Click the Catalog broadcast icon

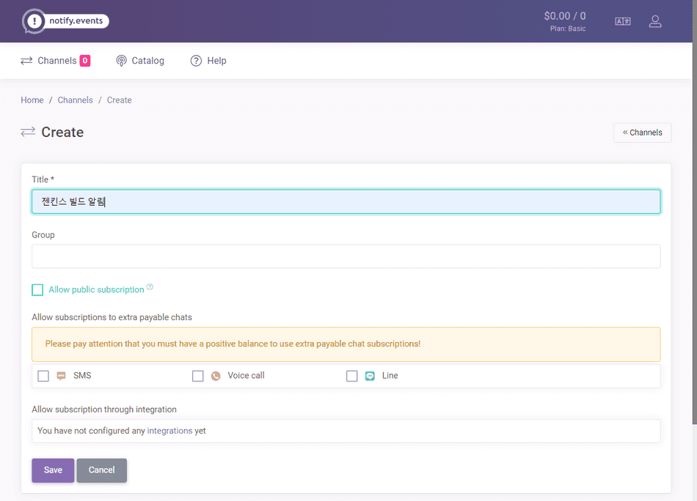(x=121, y=61)
